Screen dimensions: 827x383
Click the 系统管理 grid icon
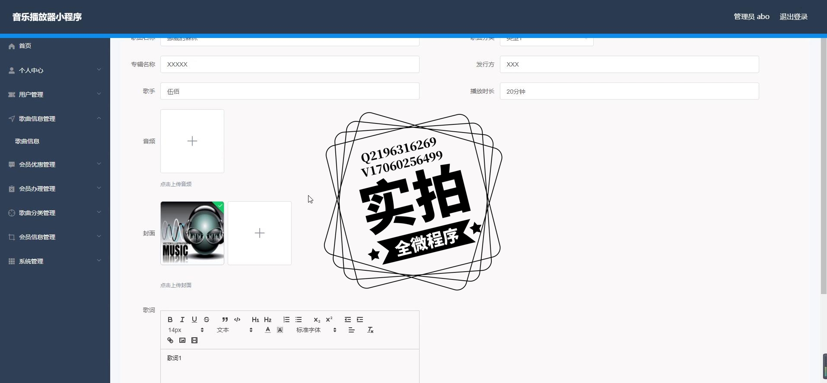point(12,261)
